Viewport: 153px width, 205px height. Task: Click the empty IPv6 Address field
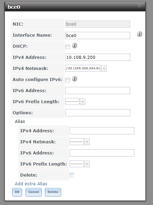(98, 90)
